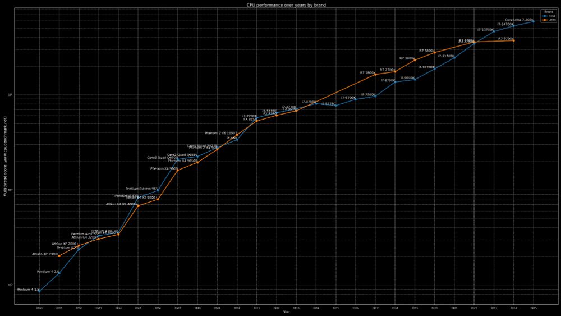This screenshot has width=561, height=316.
Task: Click the 'Pentium Extrem 965' data label
Action: (x=142, y=189)
